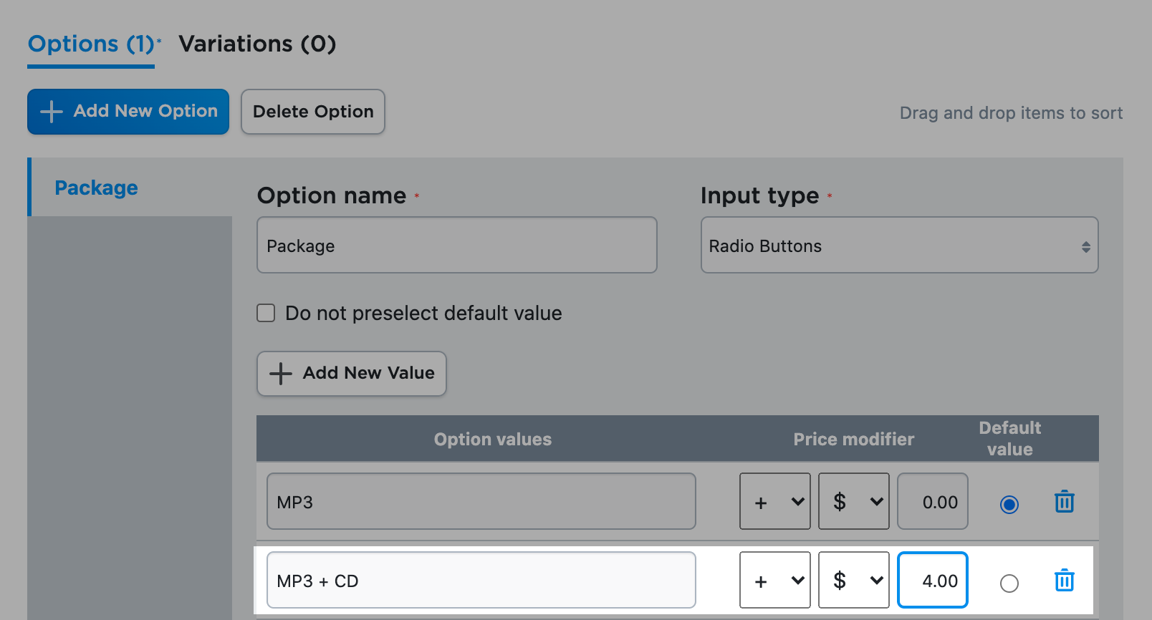1152x620 pixels.
Task: Check Do not preselect default value
Action: (266, 313)
